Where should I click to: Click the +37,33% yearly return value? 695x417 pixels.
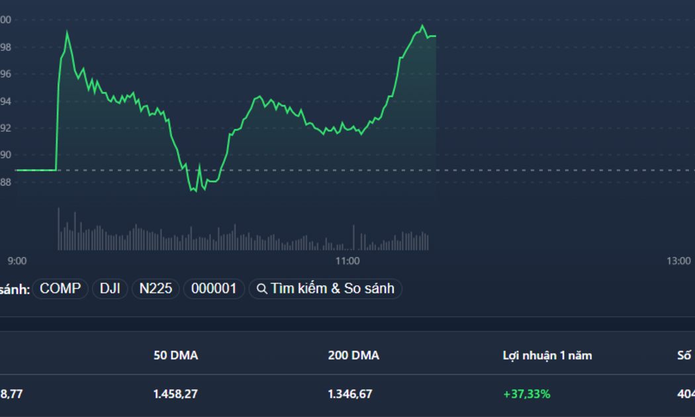[527, 394]
